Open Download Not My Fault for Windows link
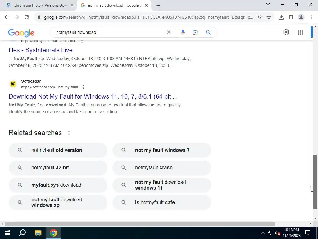The height and width of the screenshot is (239, 318). pyautogui.click(x=93, y=96)
